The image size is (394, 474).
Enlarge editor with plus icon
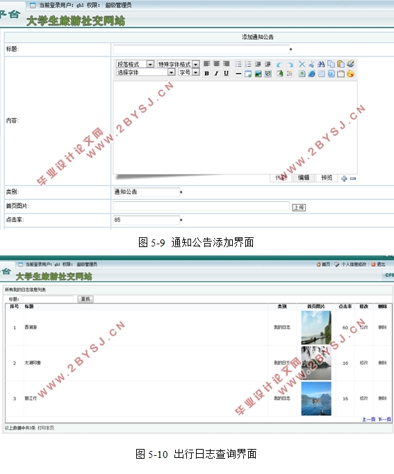pos(344,178)
